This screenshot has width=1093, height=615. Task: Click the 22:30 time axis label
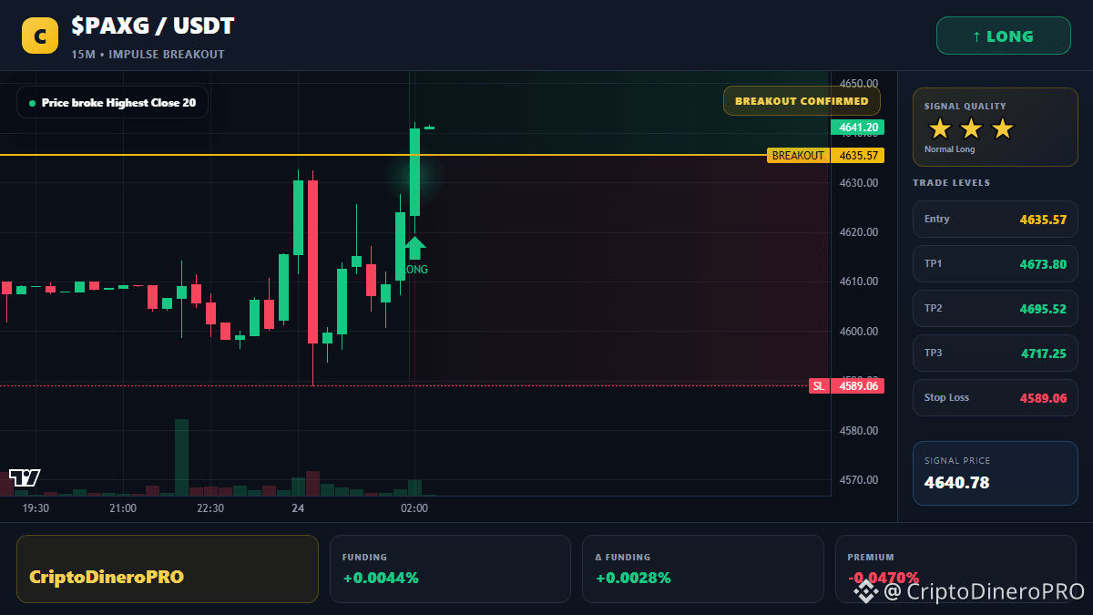pos(210,508)
